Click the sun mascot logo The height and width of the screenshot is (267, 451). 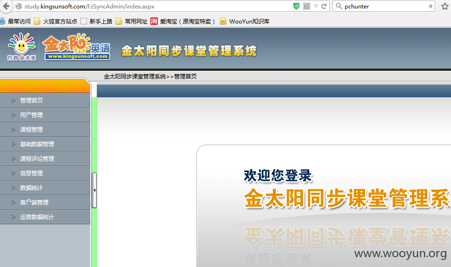pos(22,47)
